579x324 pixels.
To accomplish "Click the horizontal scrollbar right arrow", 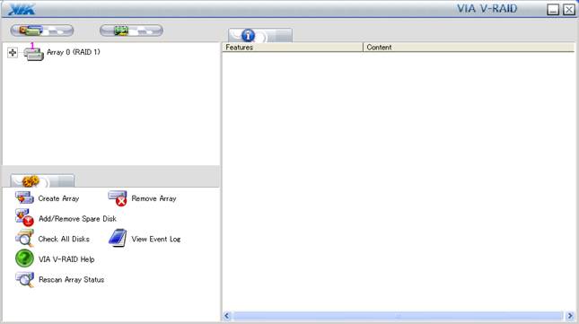I will (x=570, y=316).
